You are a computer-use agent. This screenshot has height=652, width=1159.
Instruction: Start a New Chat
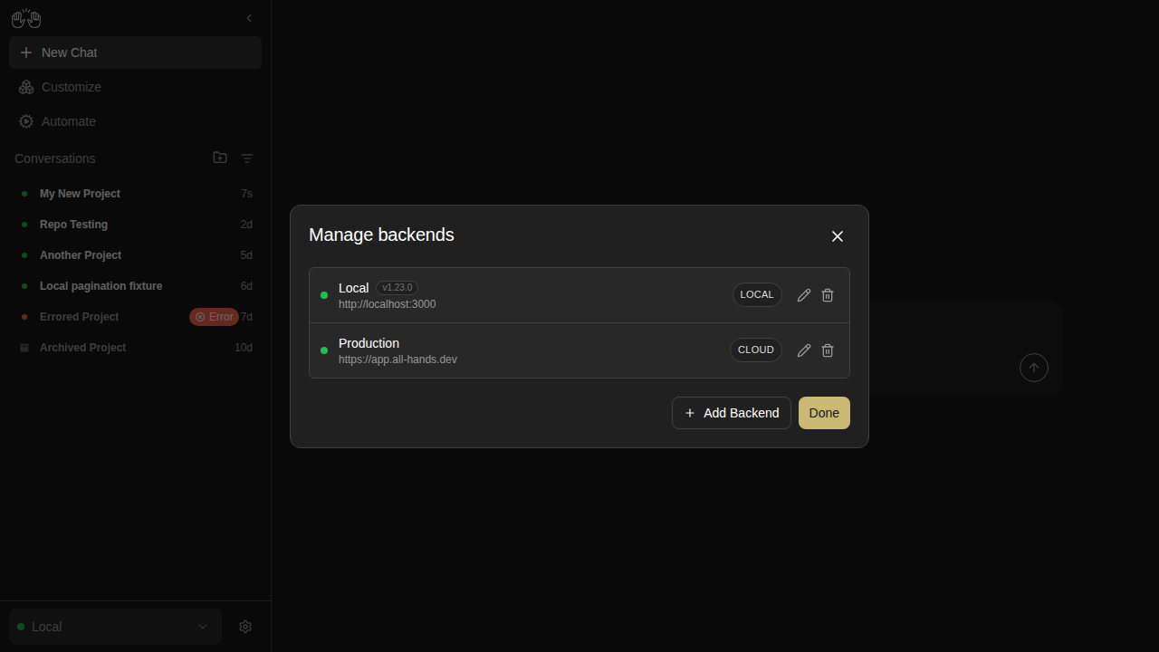pyautogui.click(x=135, y=53)
